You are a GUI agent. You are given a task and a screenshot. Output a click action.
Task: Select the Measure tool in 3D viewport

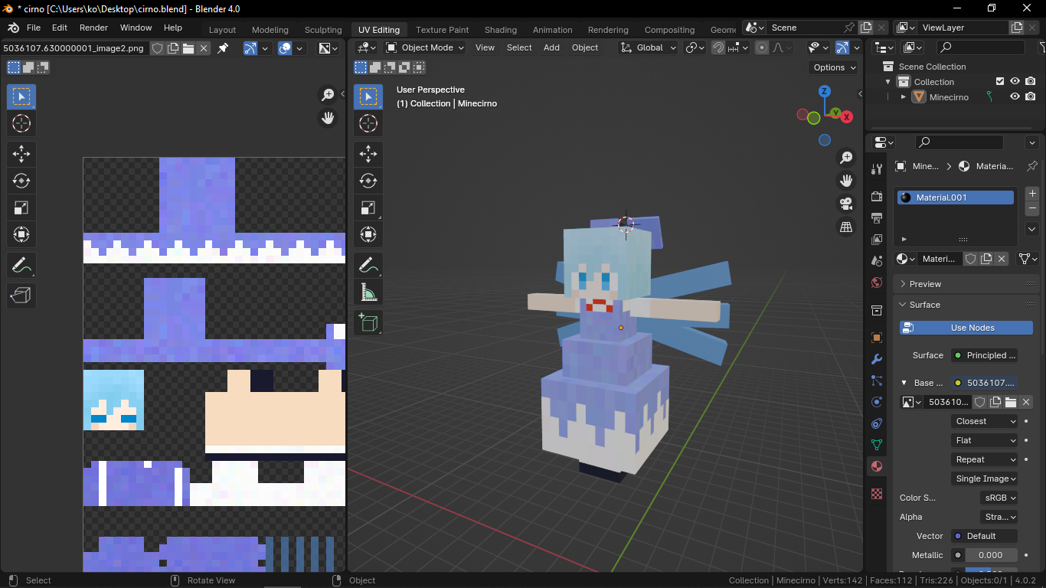point(368,292)
